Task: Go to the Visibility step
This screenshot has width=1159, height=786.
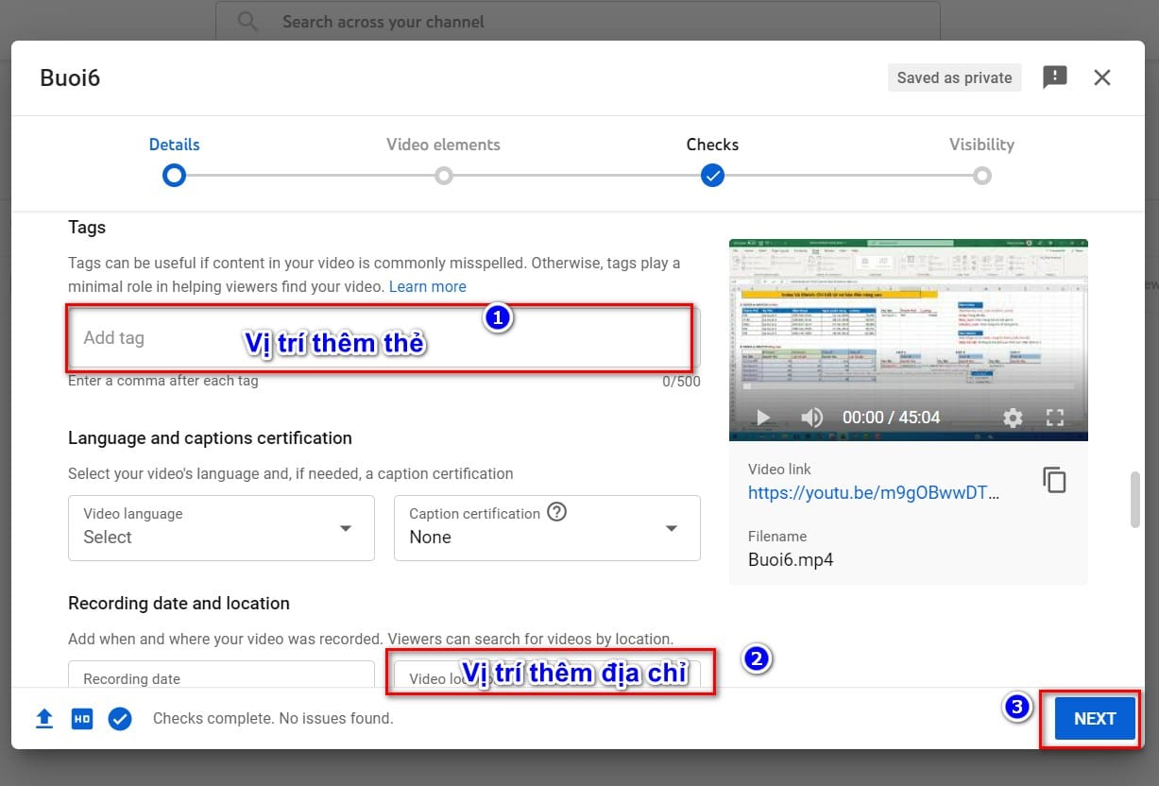Action: pyautogui.click(x=981, y=160)
